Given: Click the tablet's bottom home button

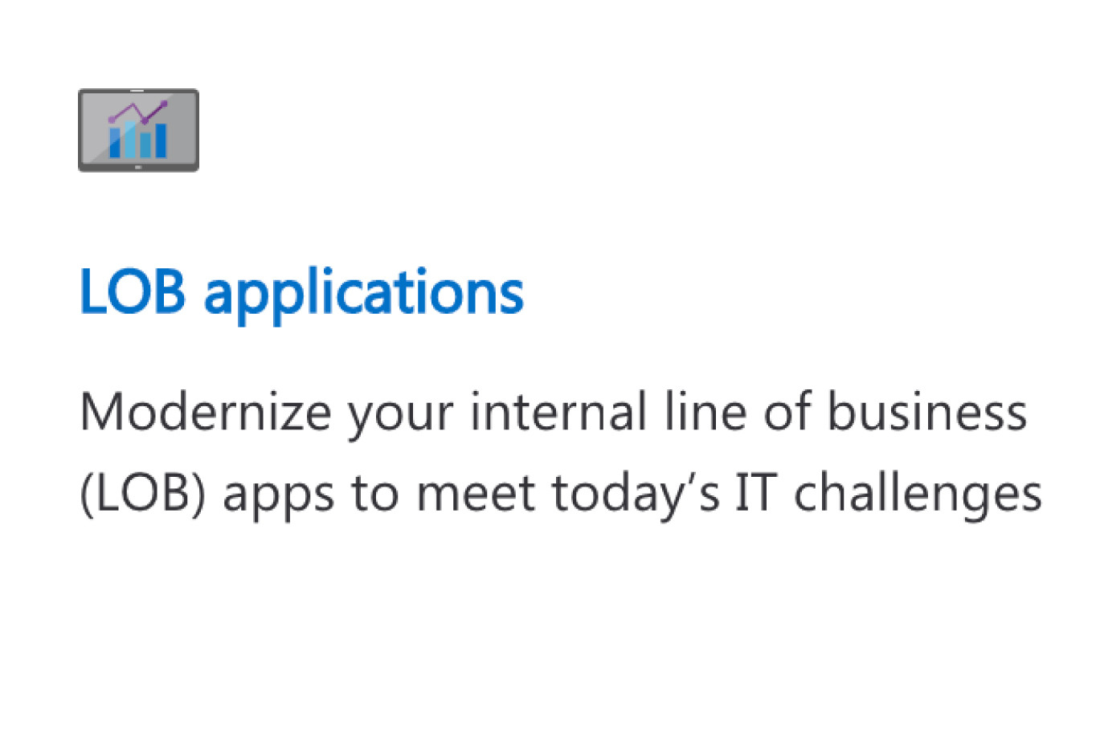Looking at the screenshot, I should pyautogui.click(x=138, y=167).
